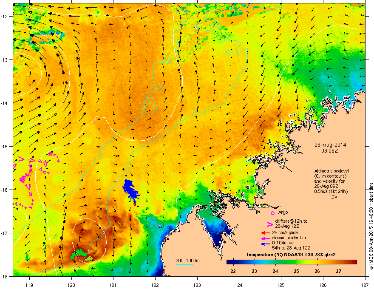The height and width of the screenshot is (289, 374).
Task: Click longitude axis label 122
Action: coord(155,285)
